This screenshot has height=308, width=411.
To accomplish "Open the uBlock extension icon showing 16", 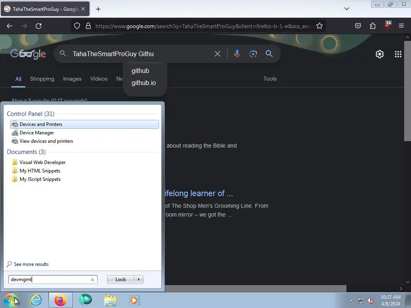I will tap(387, 25).
